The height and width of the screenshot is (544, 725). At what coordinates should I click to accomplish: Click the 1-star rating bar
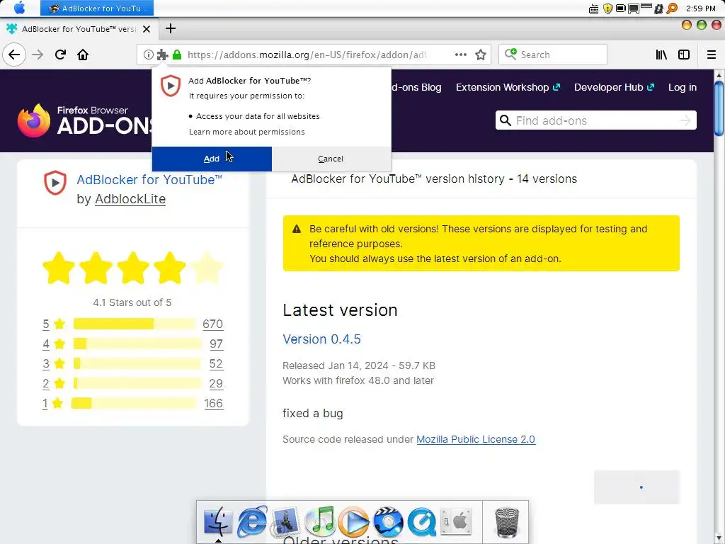point(134,403)
